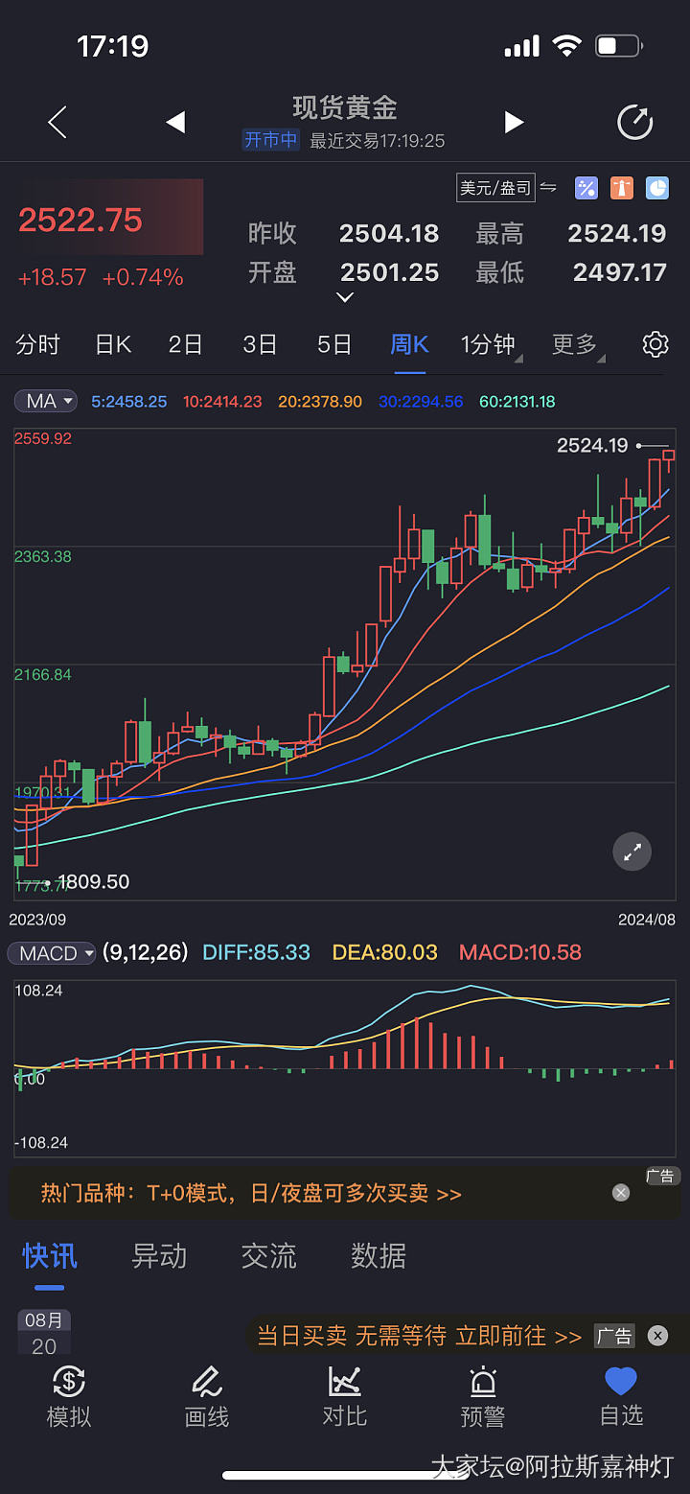Tap the 2524.19 high label on chart

592,445
